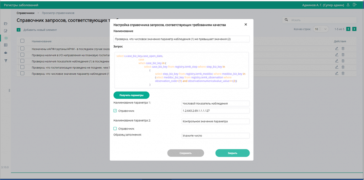Click the parameter 2 name input field
The image size is (364, 180).
coord(215,121)
